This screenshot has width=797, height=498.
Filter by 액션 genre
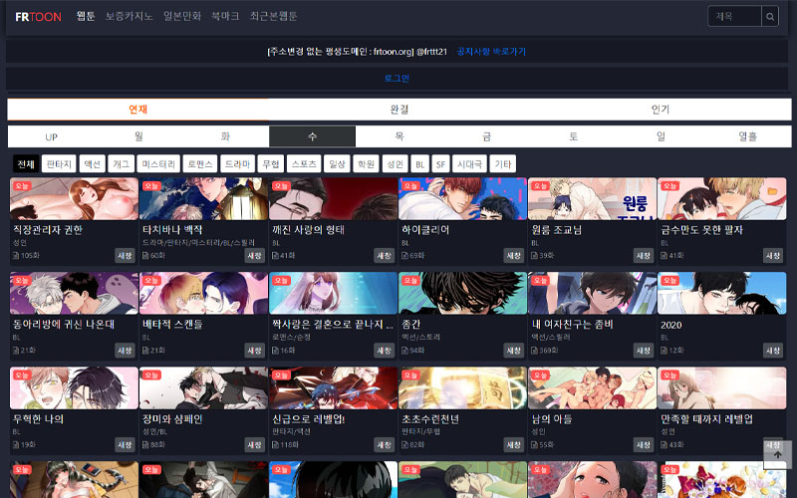(x=92, y=164)
